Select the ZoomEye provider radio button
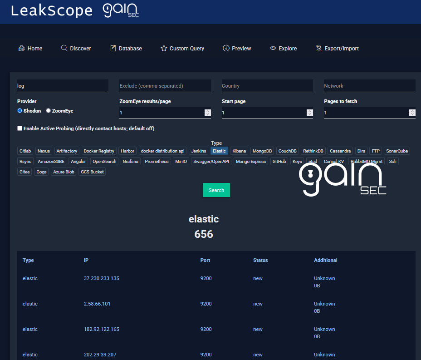The image size is (421, 360). coord(48,111)
